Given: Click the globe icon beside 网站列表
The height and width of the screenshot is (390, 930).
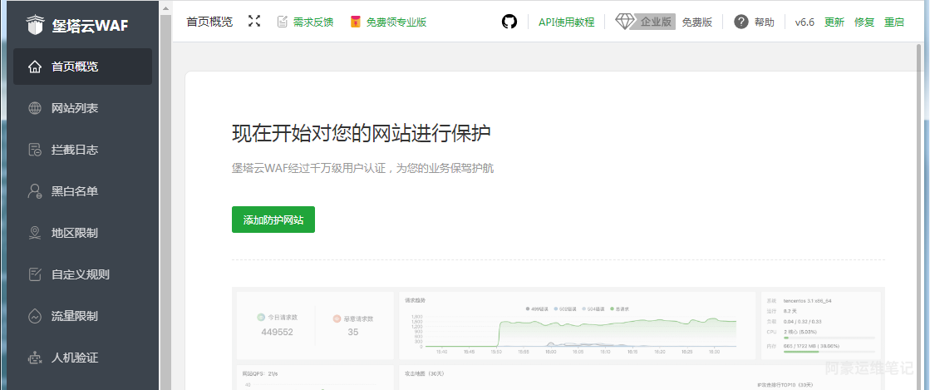Looking at the screenshot, I should tap(35, 108).
